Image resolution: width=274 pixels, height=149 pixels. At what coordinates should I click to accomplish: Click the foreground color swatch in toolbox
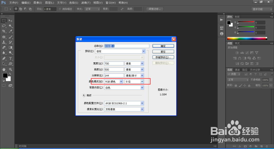pyautogui.click(x=5, y=75)
